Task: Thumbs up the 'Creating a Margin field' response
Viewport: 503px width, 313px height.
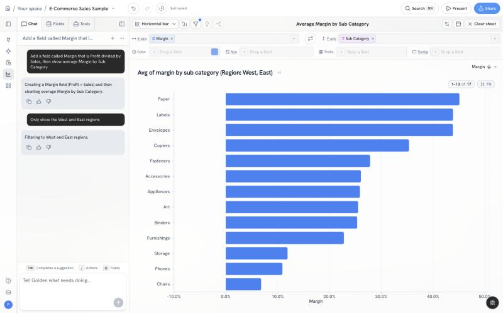Action: tap(39, 102)
